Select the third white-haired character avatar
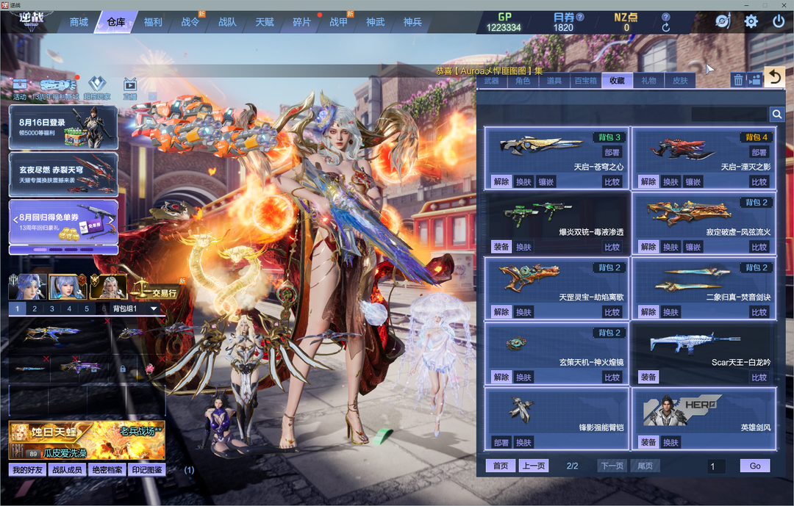 point(108,287)
